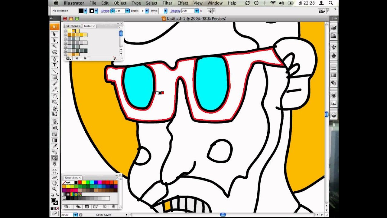
Task: Select the Blend tool
Action: [x=55, y=152]
